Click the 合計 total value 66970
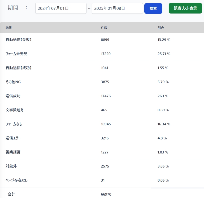This screenshot has height=198, width=204. click(x=106, y=194)
